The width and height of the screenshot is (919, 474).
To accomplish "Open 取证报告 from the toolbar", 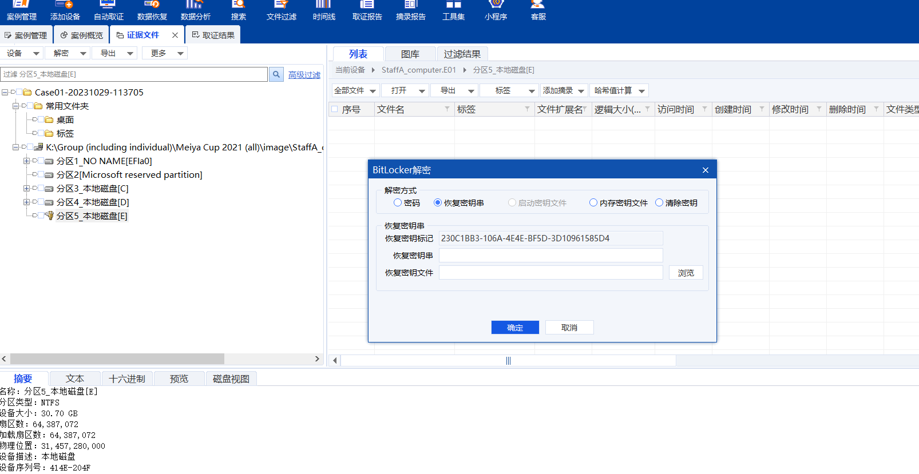I will (367, 11).
